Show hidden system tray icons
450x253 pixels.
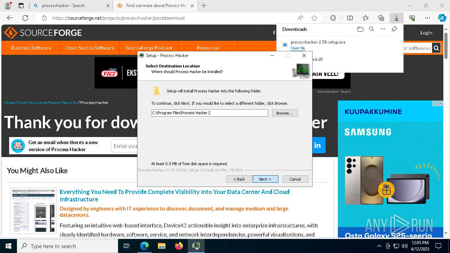[x=379, y=246]
